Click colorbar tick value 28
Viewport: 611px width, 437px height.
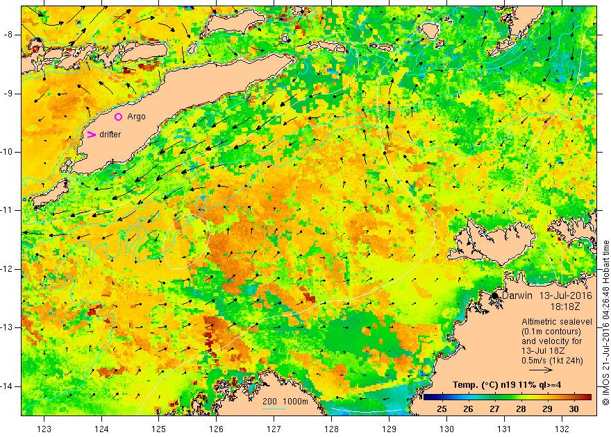tap(521, 409)
